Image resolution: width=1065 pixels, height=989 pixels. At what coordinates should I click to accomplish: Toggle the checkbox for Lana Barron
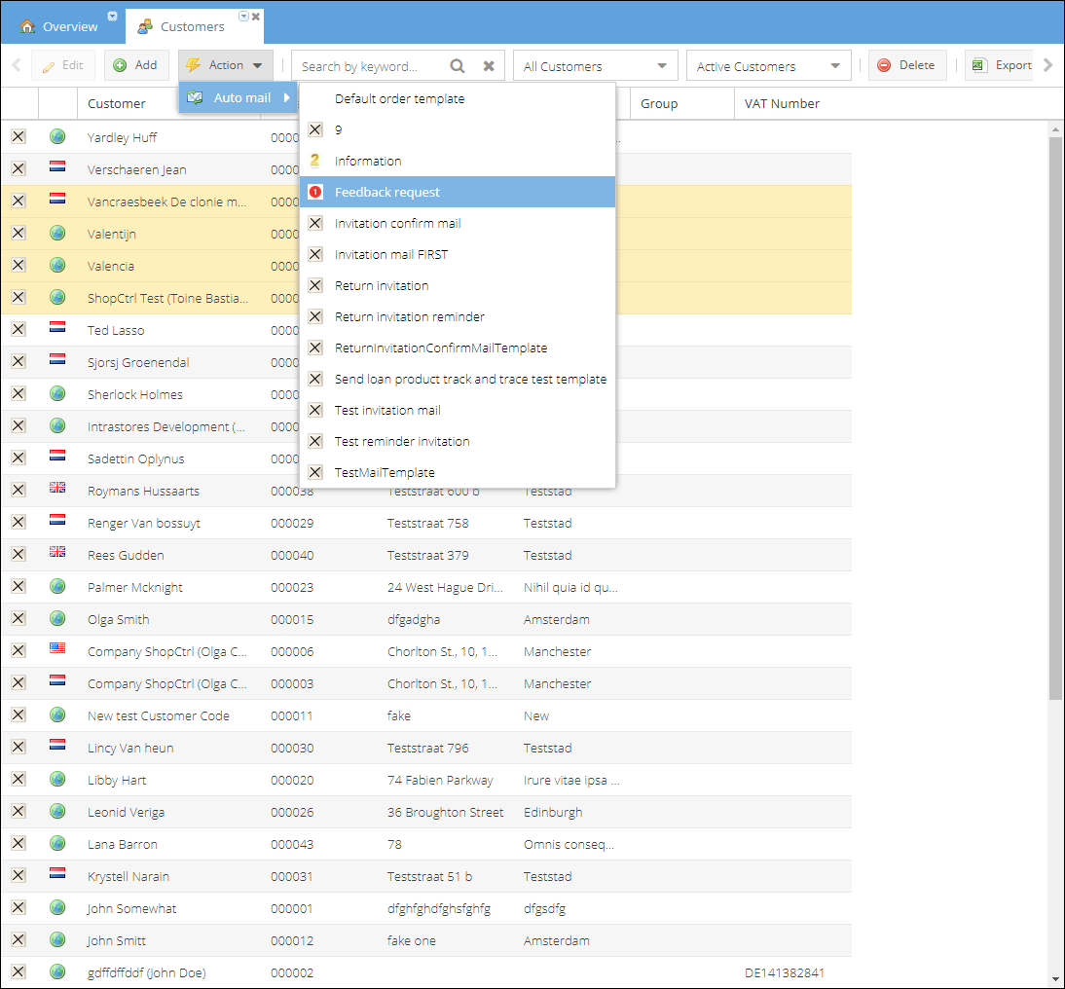point(18,844)
